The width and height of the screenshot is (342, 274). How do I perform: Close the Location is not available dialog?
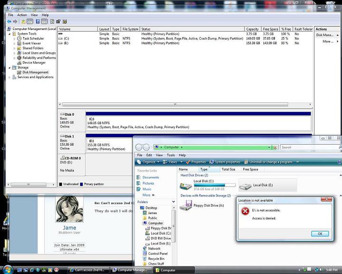(326, 199)
